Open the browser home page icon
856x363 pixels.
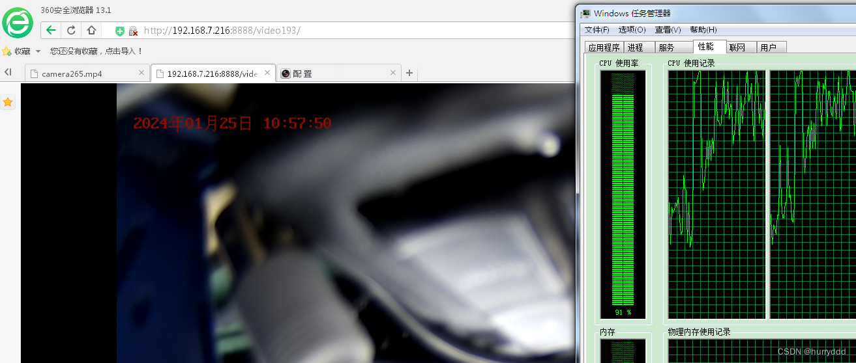(x=92, y=30)
